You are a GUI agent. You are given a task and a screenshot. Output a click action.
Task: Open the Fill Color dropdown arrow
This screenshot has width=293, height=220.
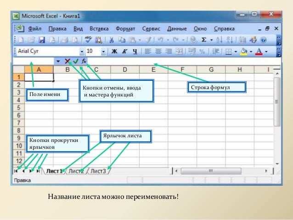(x=251, y=51)
